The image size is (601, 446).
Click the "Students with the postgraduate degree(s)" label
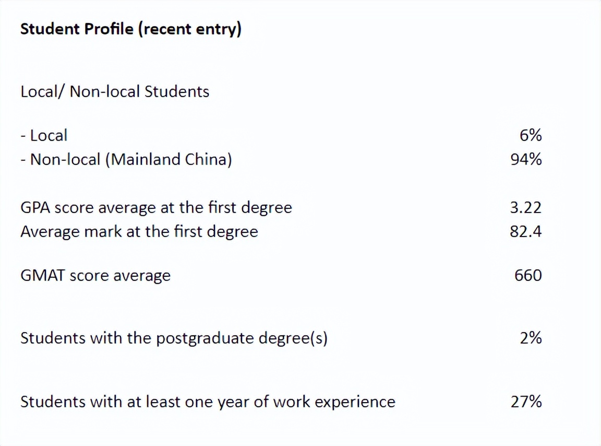click(x=174, y=338)
